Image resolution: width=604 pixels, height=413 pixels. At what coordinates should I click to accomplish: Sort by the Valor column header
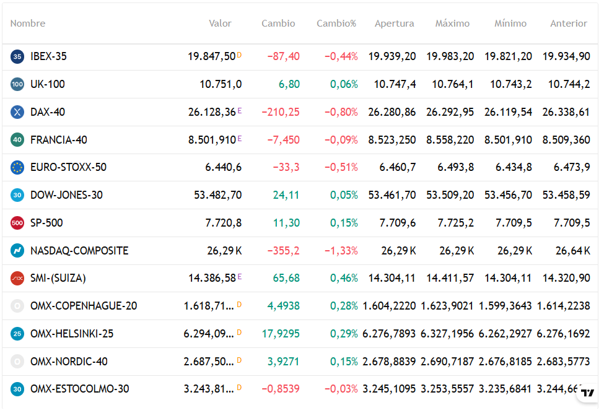[x=220, y=24]
